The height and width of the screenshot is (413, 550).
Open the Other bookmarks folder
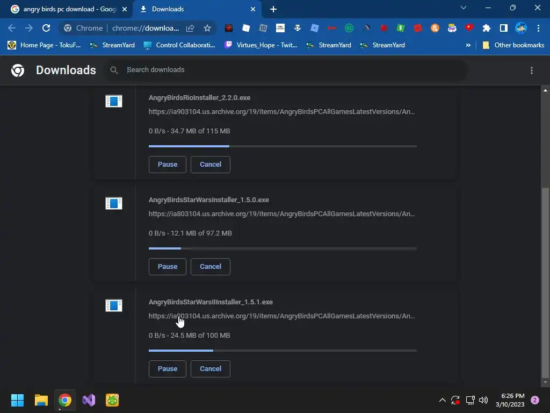(513, 45)
